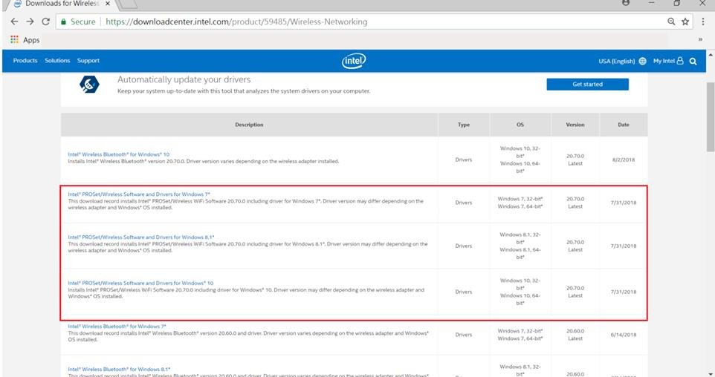Click the Version column header

(x=575, y=124)
